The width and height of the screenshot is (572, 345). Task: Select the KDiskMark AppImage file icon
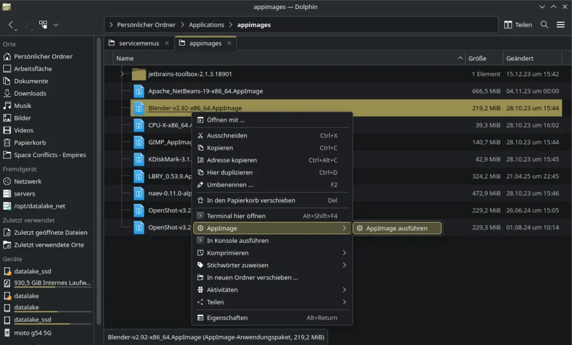139,159
